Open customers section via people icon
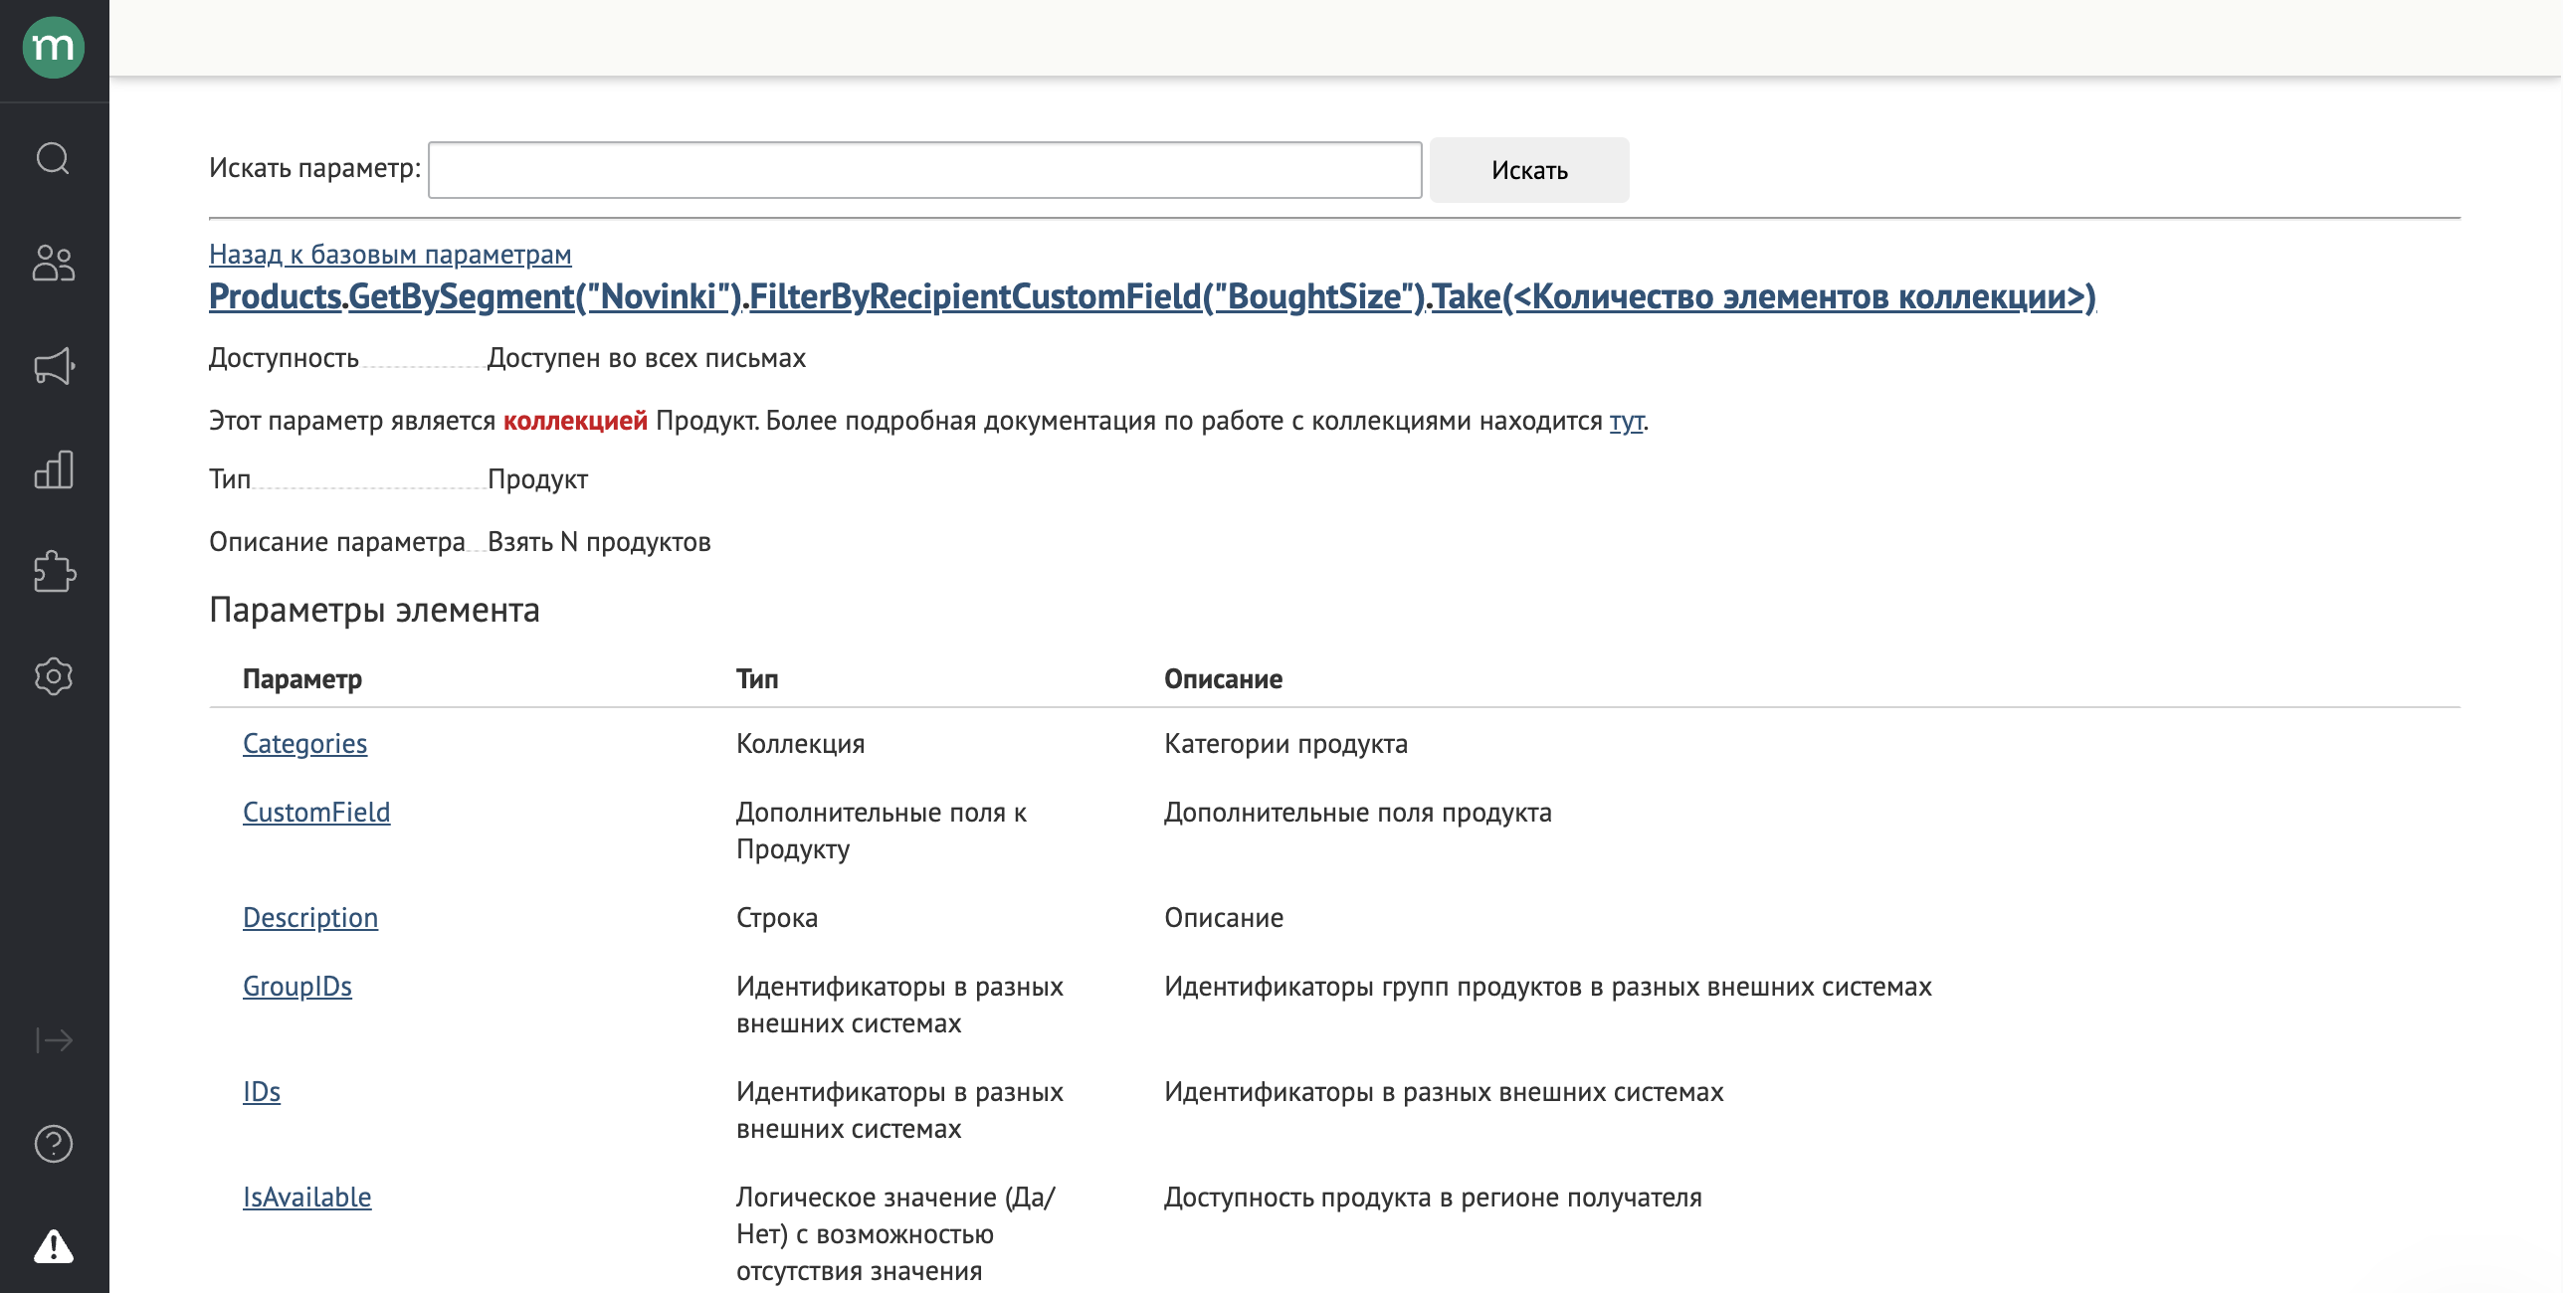Screen dimensions: 2563x1293 coord(54,264)
